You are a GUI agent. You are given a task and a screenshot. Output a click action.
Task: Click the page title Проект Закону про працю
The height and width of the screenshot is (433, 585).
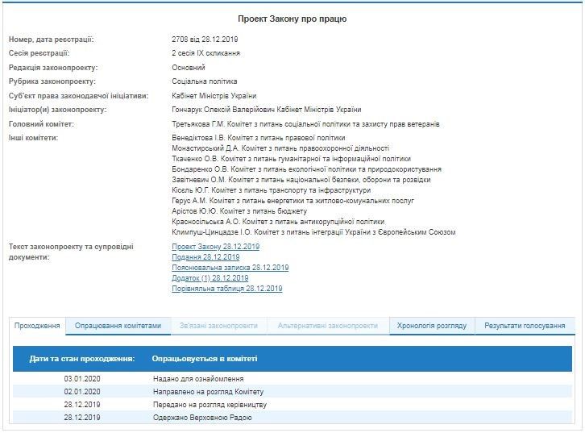[x=292, y=19]
